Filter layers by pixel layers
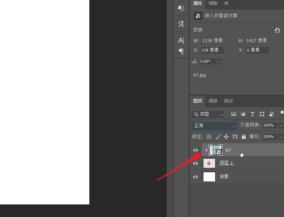 (234, 114)
